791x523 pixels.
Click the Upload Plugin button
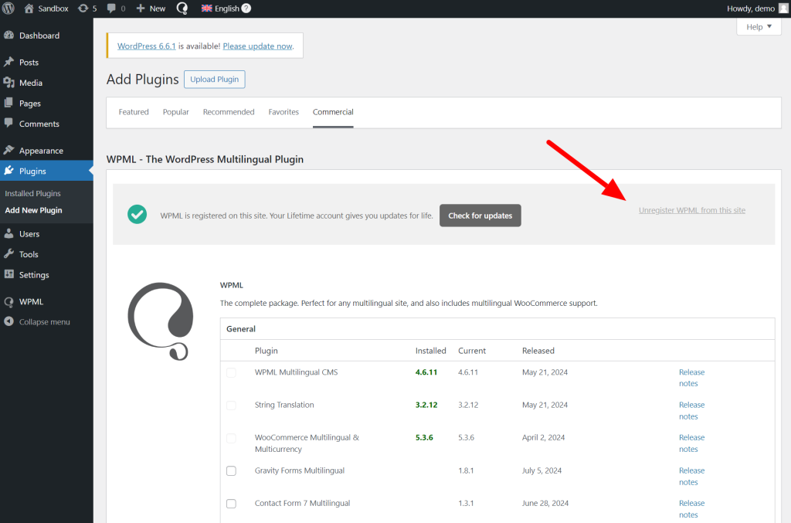coord(215,79)
